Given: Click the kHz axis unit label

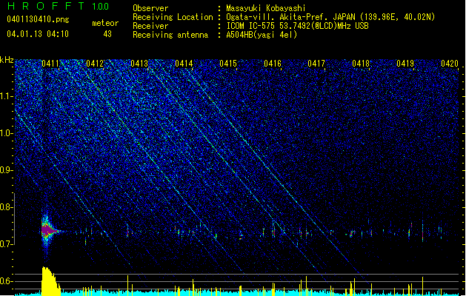Looking at the screenshot, I should [7, 60].
